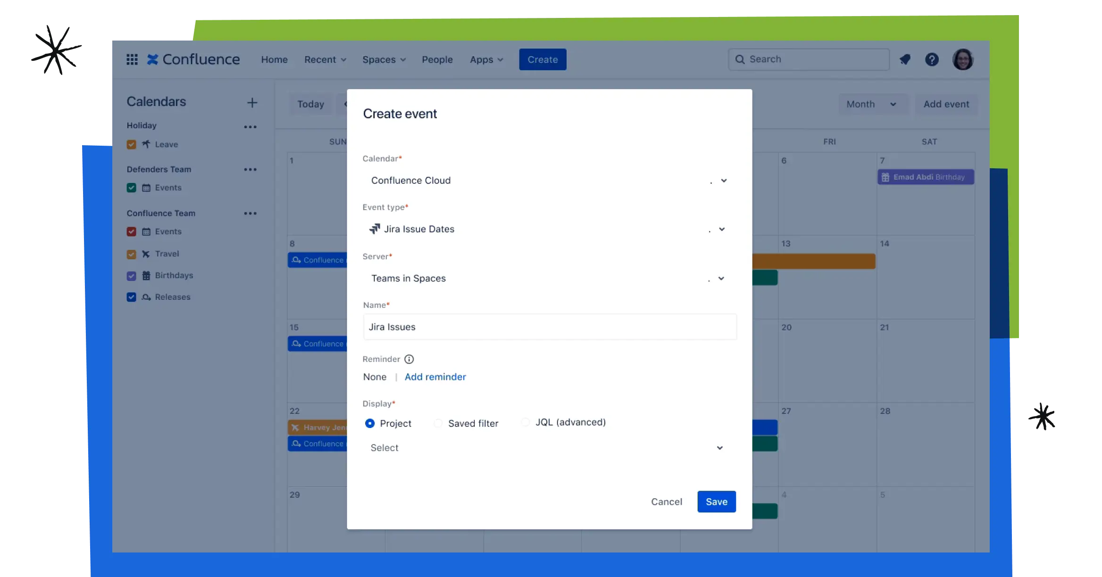
Task: Toggle Defenders Team Events checkbox
Action: click(132, 188)
